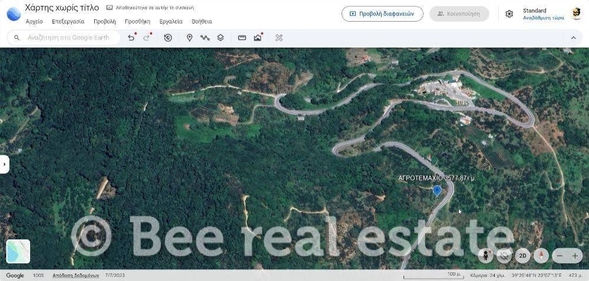589x281 pixels.
Task: Open the Αρχείο menu
Action: pyautogui.click(x=34, y=22)
